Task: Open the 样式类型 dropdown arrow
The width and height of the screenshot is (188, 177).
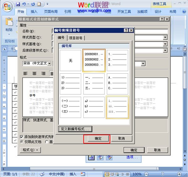Action: tap(165, 37)
